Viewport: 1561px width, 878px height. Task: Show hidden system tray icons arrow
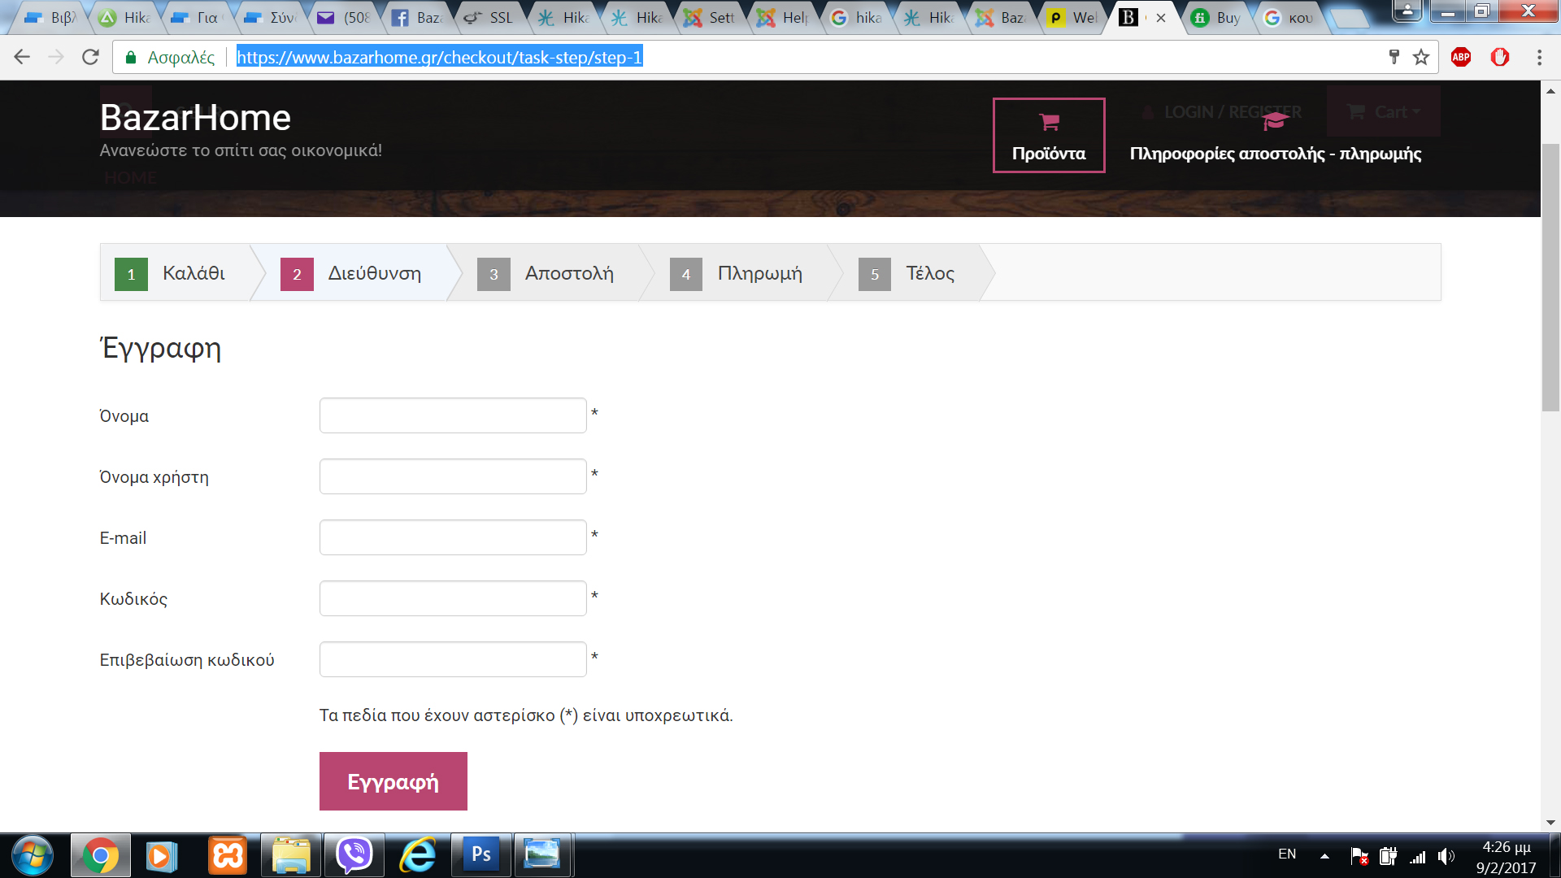(1324, 855)
